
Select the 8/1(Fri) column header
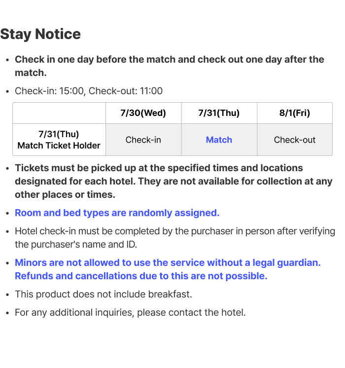[295, 113]
